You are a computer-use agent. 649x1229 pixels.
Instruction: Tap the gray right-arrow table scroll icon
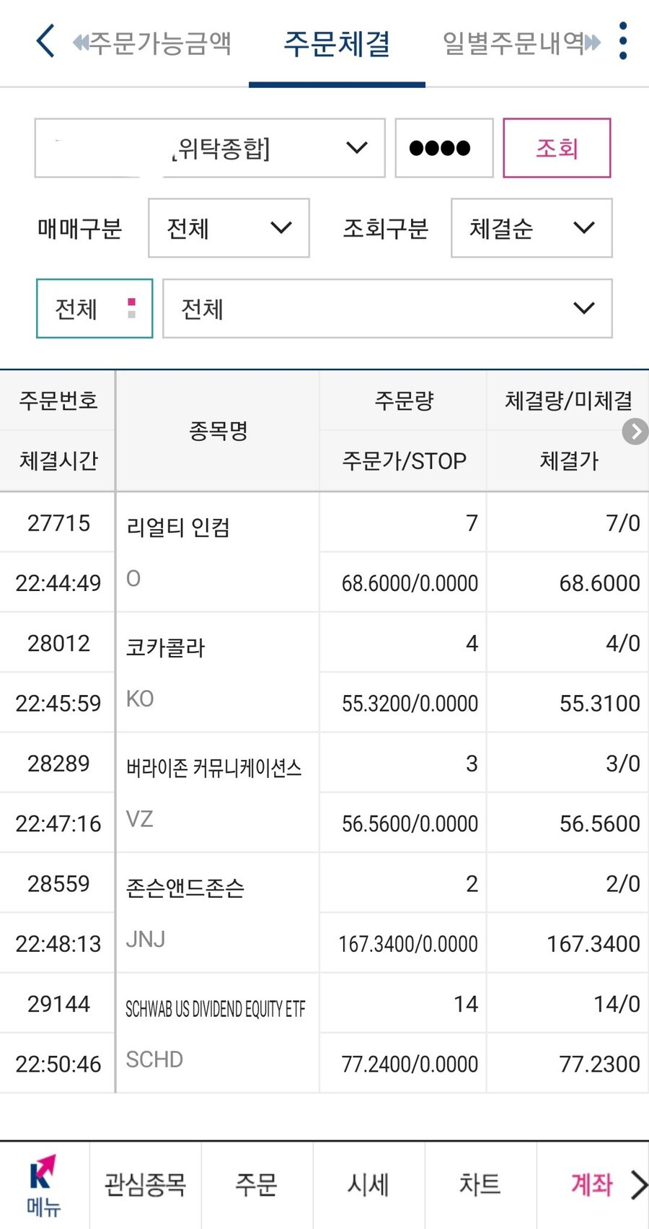click(635, 432)
